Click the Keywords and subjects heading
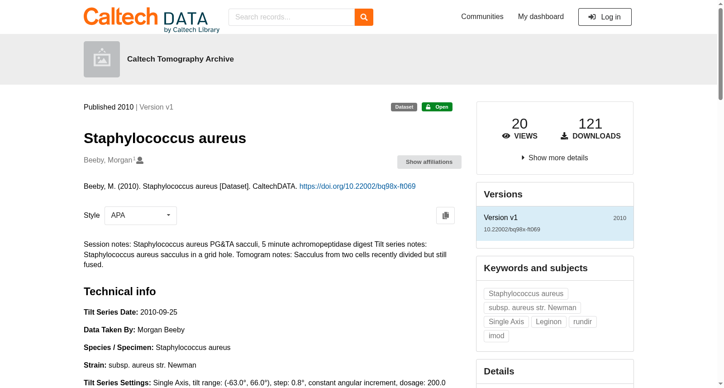The width and height of the screenshot is (724, 388). 536,268
